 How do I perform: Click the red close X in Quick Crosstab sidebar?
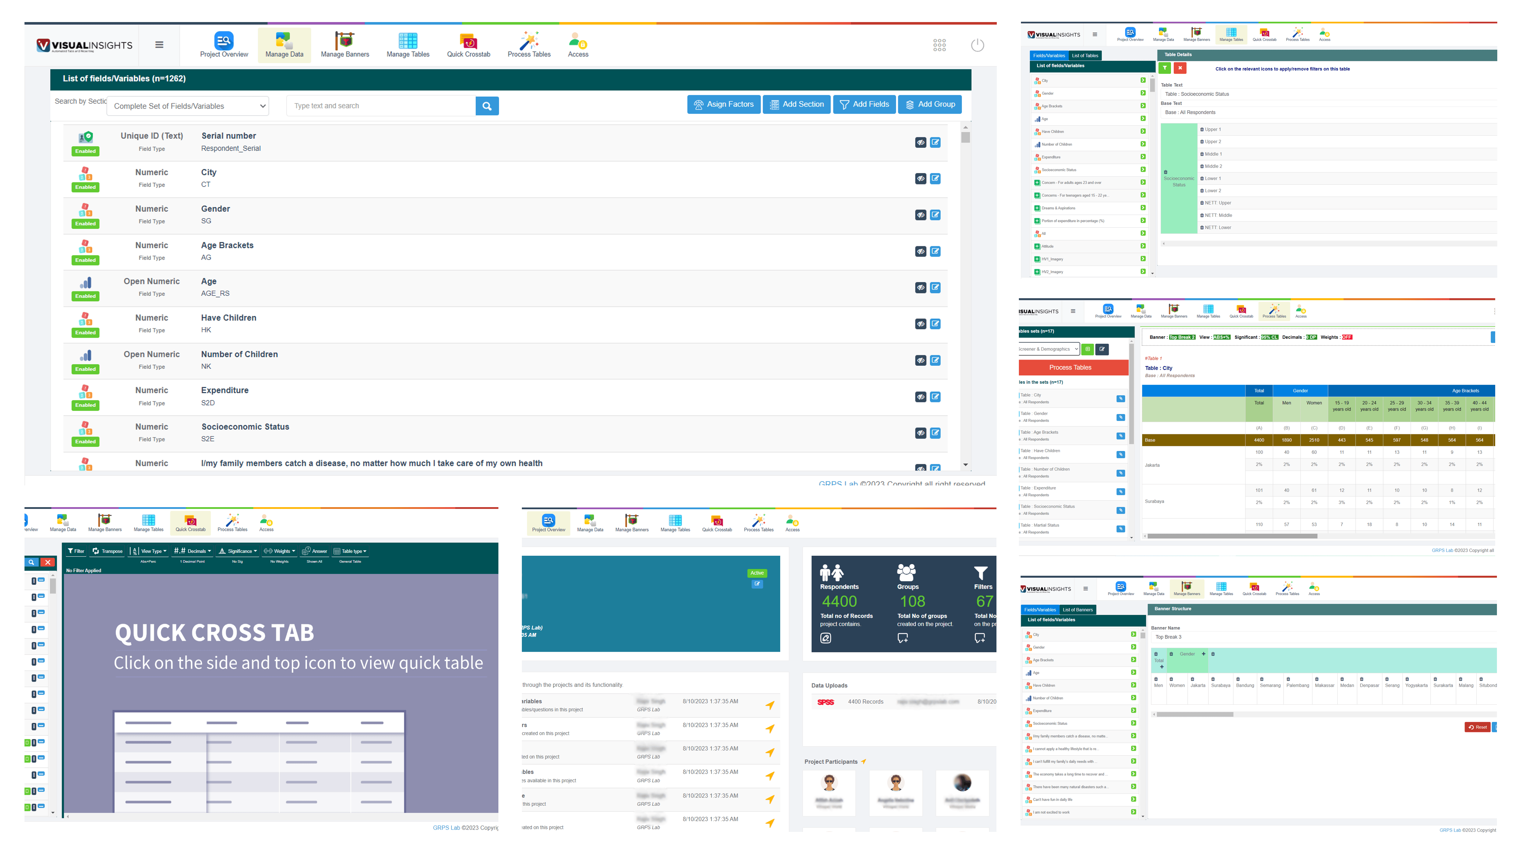48,563
